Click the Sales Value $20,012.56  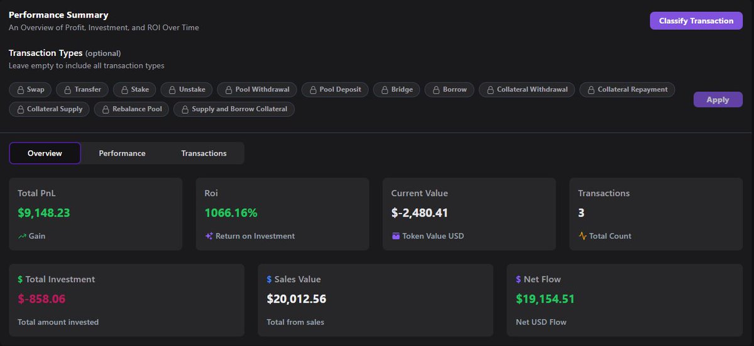tap(297, 299)
